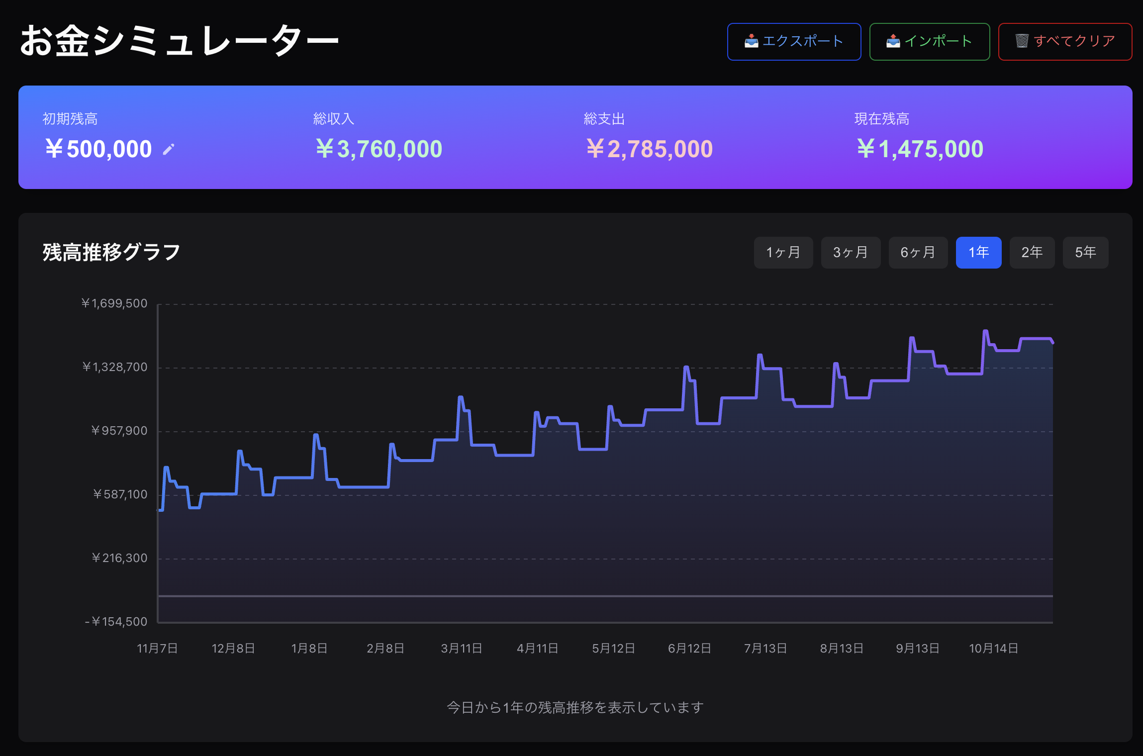This screenshot has height=756, width=1143.
Task: Click the ¥500,000 initial balance value
Action: pyautogui.click(x=98, y=149)
